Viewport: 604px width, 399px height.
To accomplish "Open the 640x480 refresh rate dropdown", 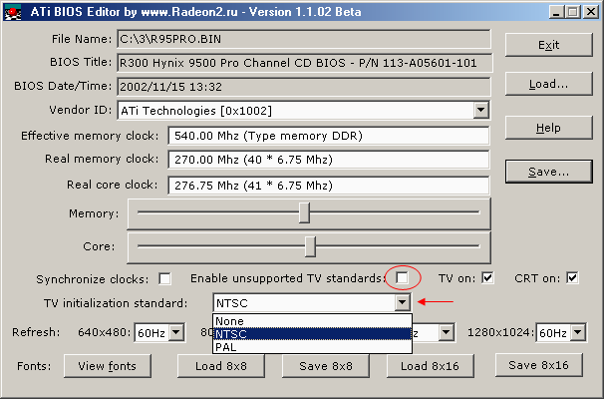I will [x=175, y=333].
